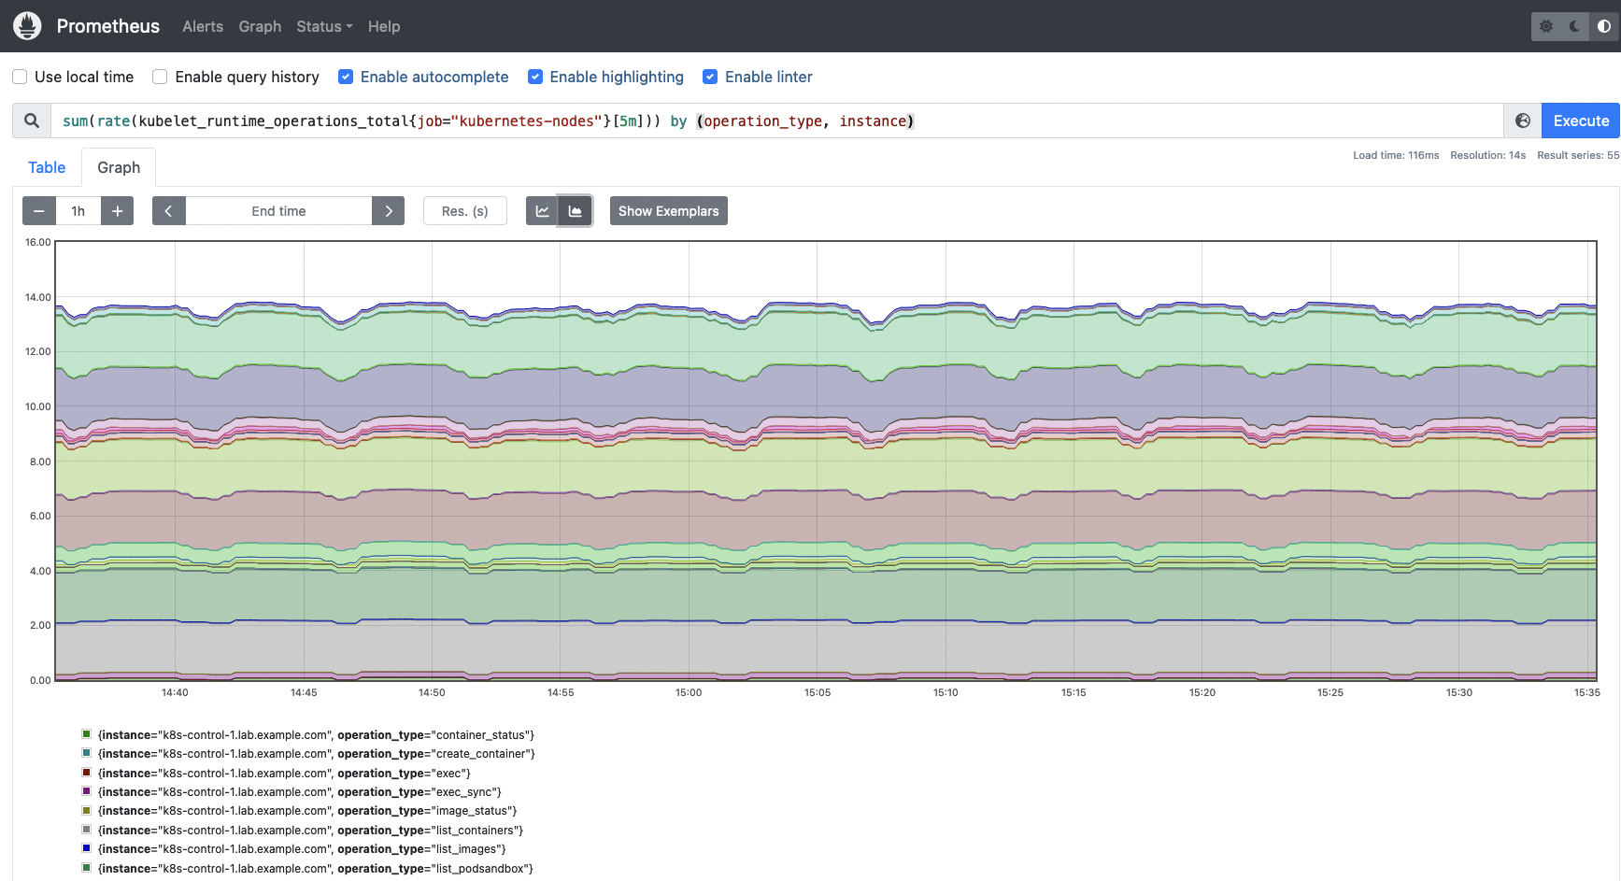Select the auto theme contrast icon
This screenshot has height=881, width=1621.
click(1604, 26)
